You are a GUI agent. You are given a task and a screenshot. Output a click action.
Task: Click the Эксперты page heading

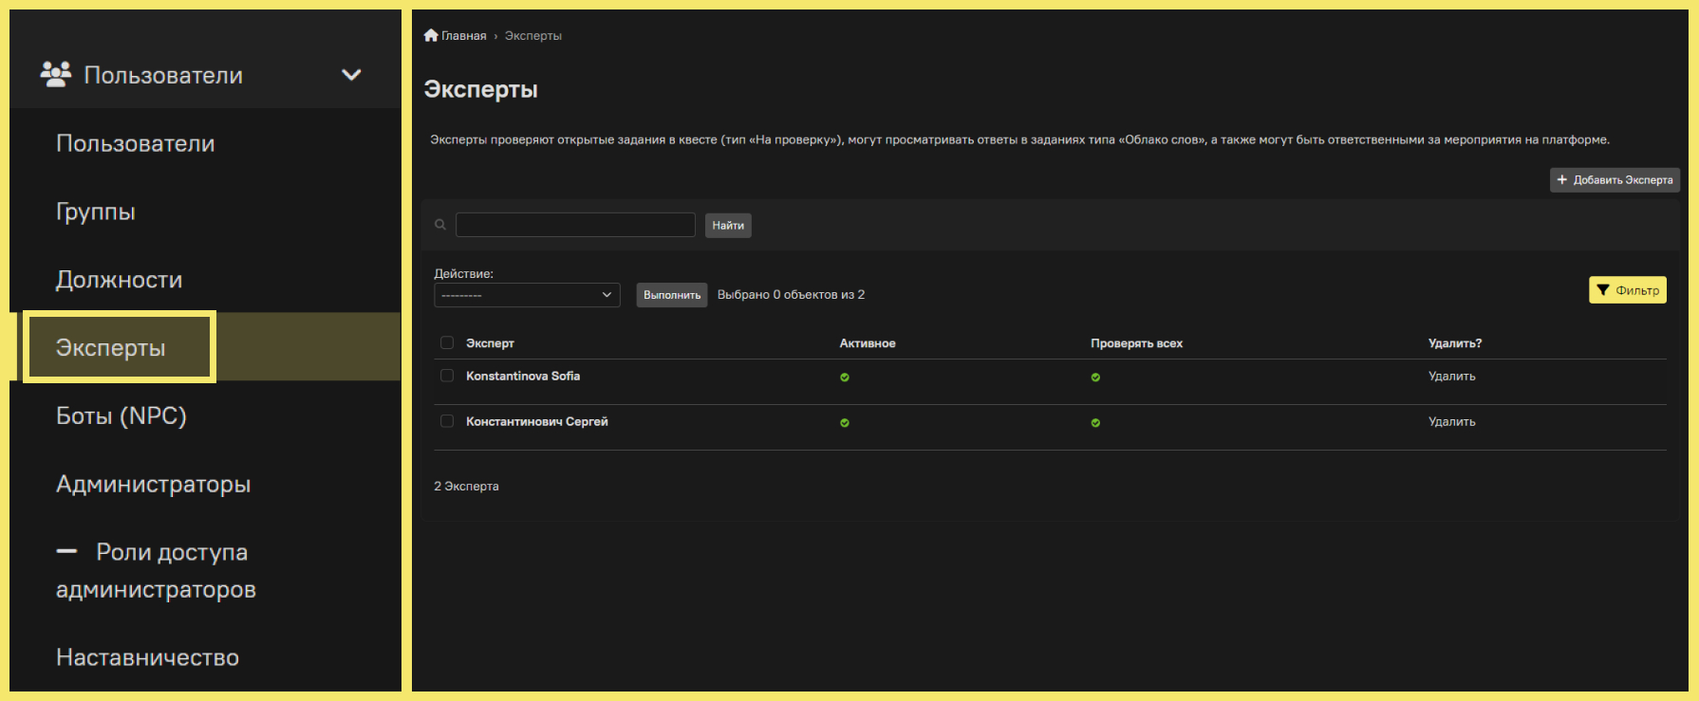tap(480, 89)
